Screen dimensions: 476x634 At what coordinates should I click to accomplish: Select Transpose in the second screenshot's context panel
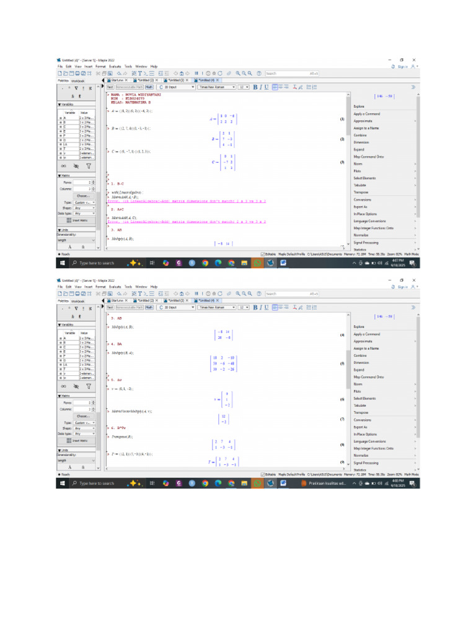click(x=361, y=412)
